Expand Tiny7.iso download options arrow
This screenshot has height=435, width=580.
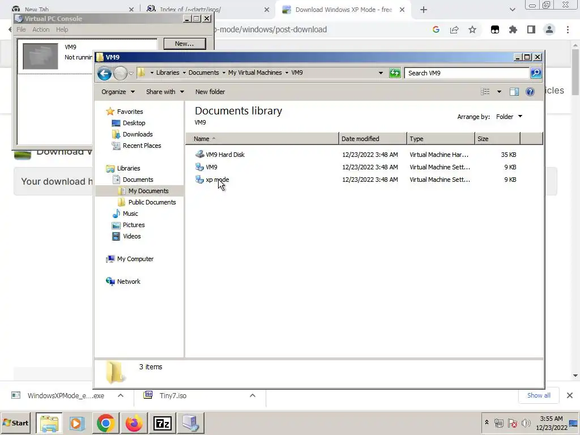(253, 395)
